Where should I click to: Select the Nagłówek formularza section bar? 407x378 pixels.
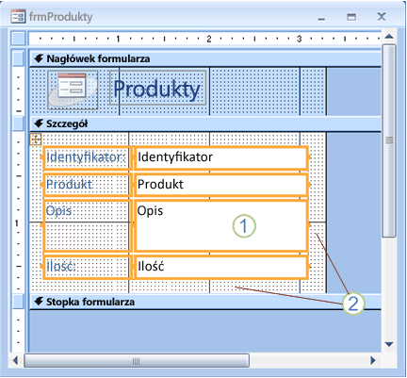(x=205, y=58)
